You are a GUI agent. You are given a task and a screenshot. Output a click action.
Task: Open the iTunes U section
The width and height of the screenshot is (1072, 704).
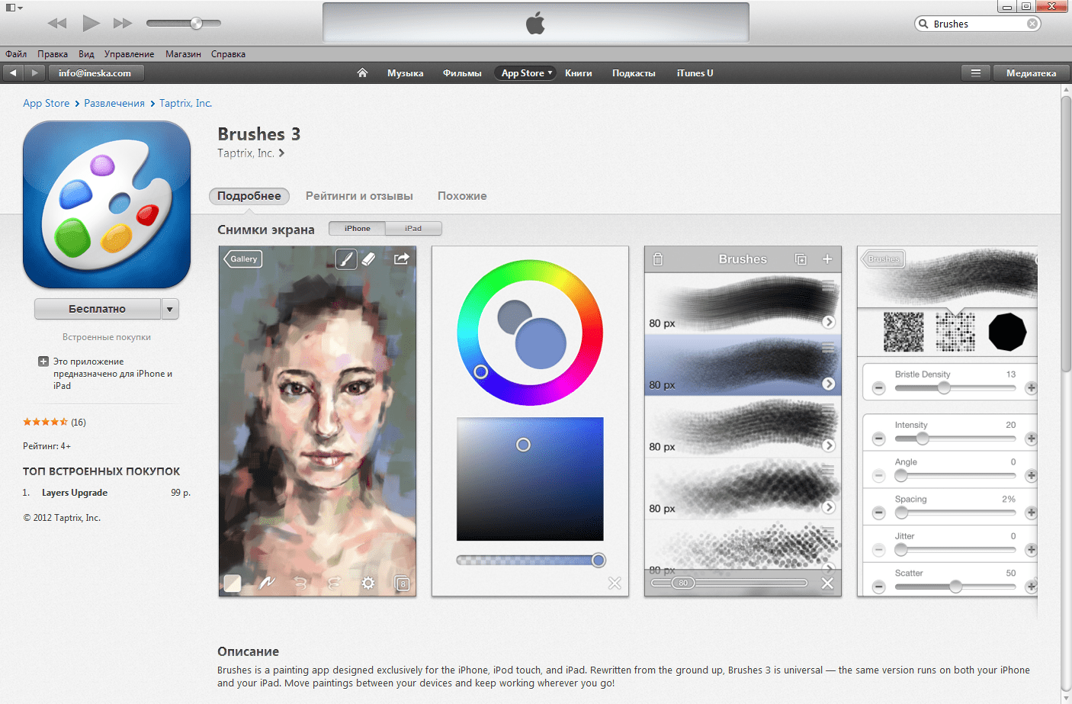695,73
